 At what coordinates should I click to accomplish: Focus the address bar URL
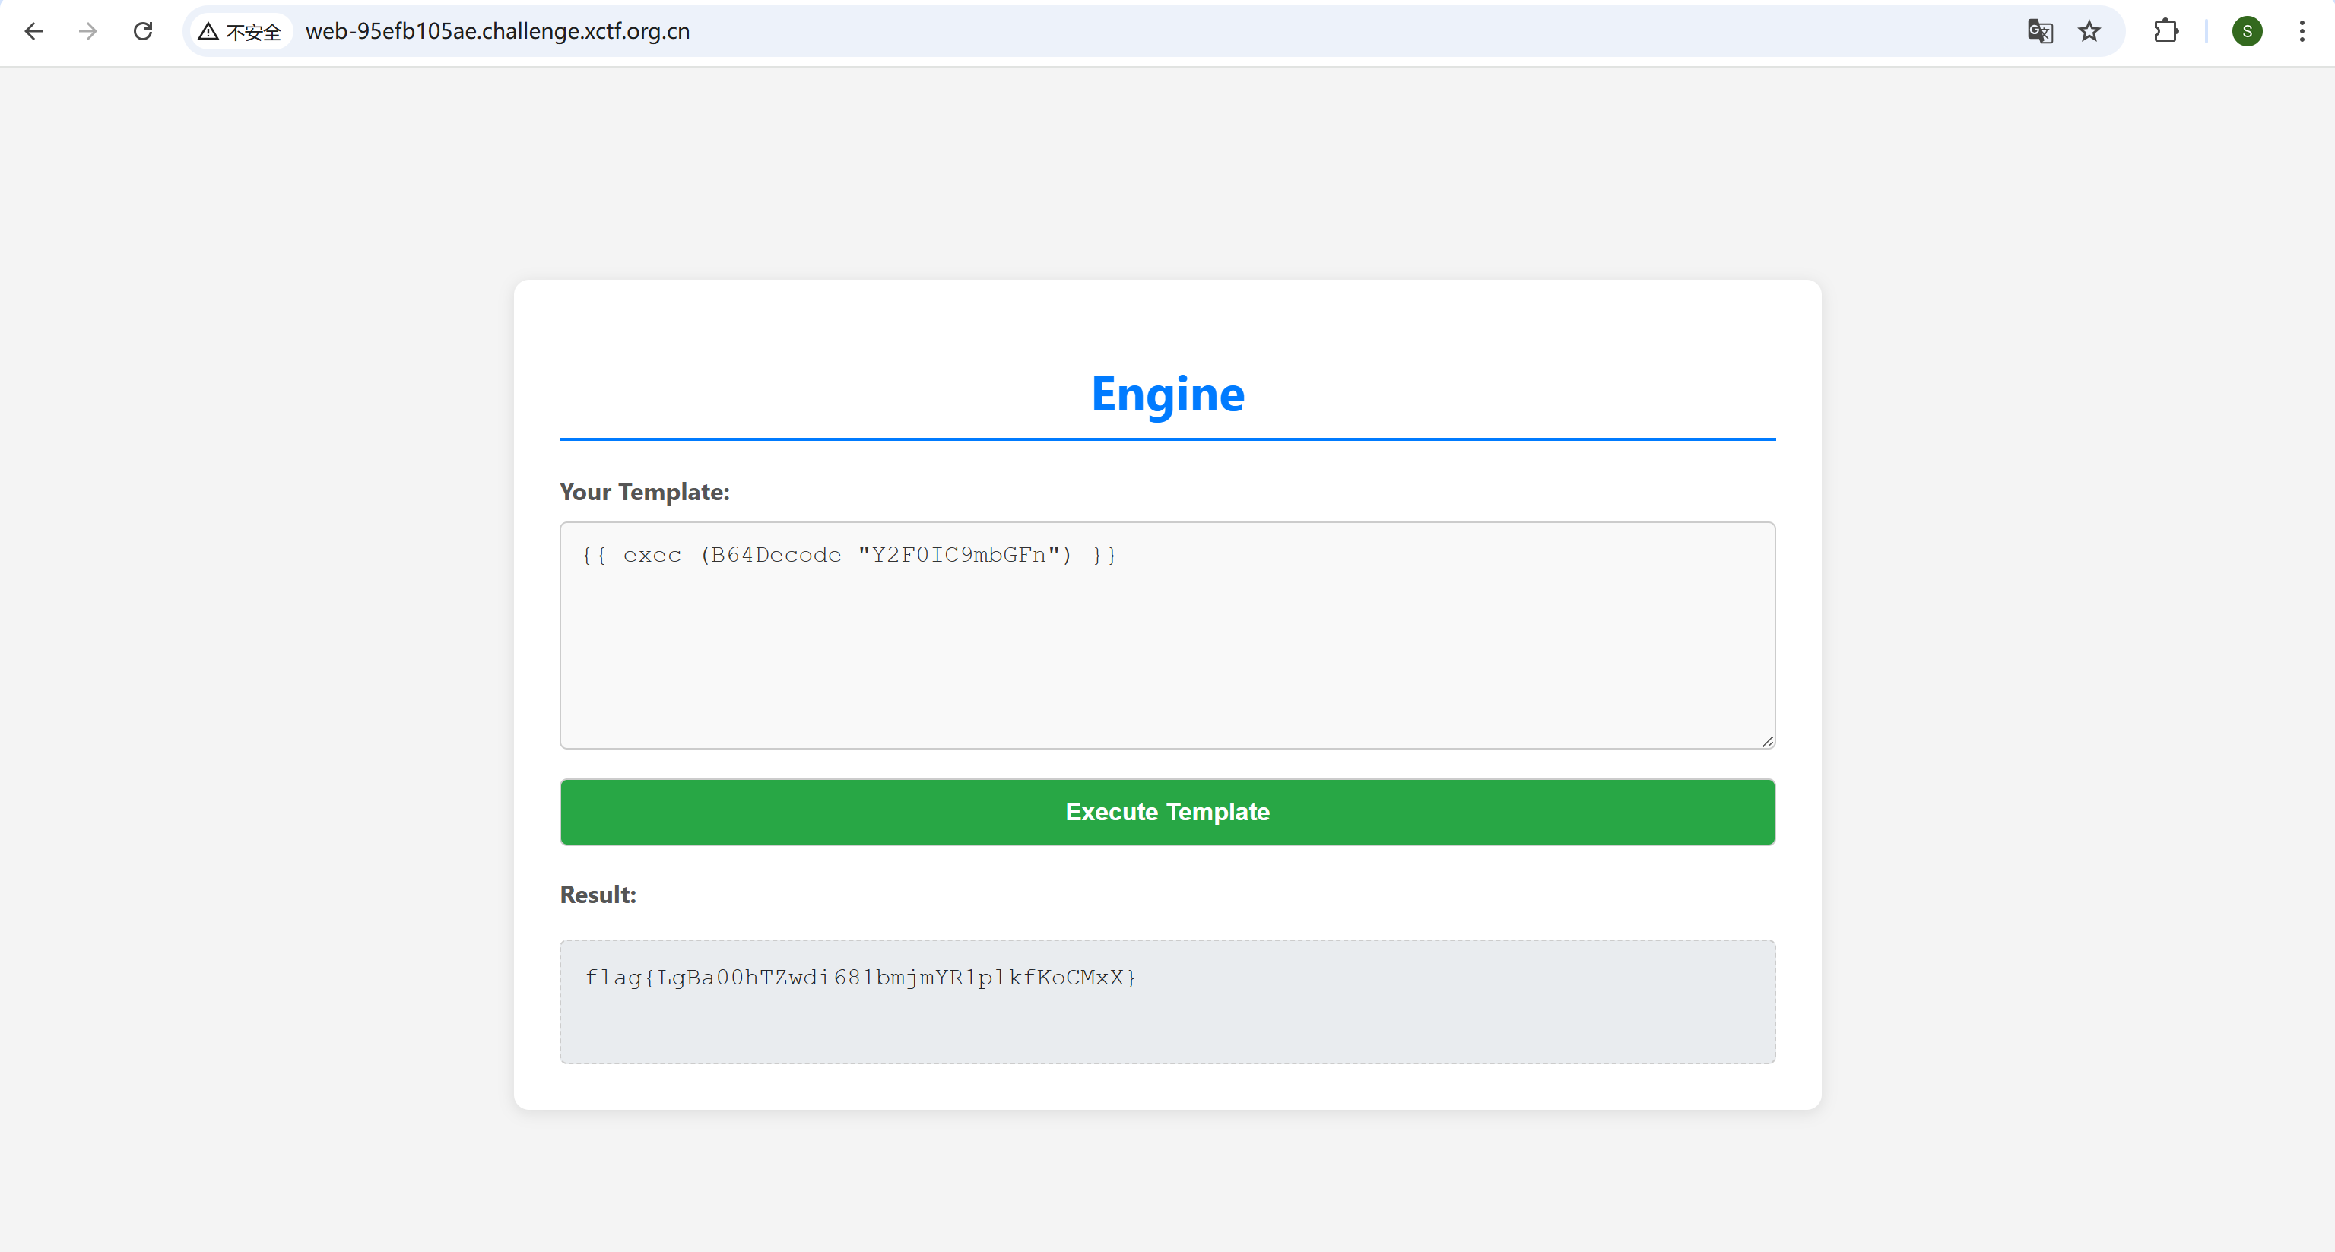click(x=497, y=32)
